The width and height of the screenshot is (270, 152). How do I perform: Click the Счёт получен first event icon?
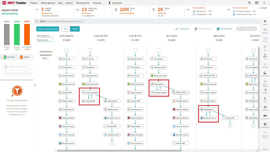pyautogui.click(x=194, y=11)
